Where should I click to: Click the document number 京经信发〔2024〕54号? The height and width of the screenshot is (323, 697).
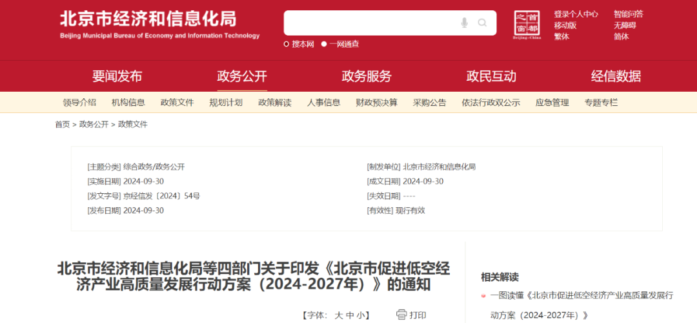pyautogui.click(x=162, y=196)
